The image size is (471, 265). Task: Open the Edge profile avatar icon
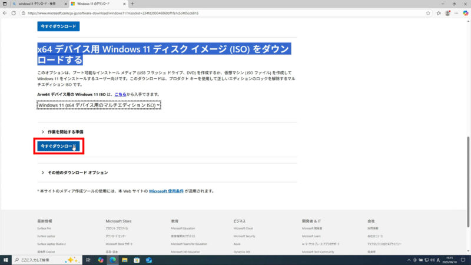pos(448,12)
